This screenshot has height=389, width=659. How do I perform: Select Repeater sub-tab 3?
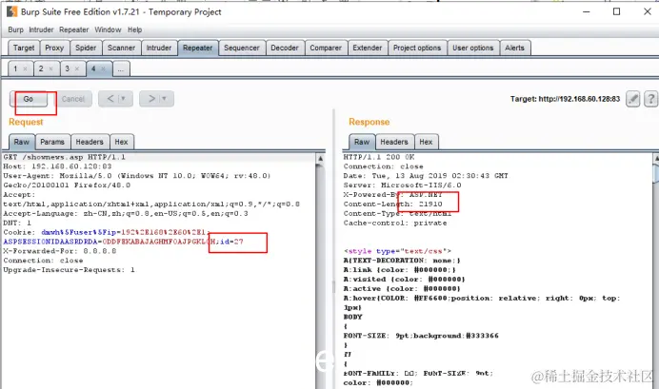coord(67,68)
